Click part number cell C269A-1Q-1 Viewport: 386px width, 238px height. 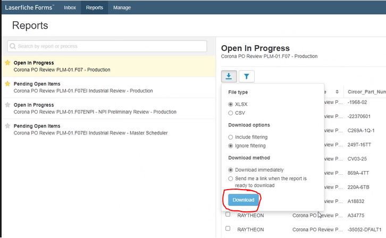click(361, 131)
